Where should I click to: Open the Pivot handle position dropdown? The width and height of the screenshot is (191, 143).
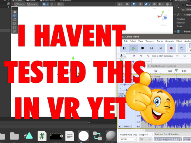click(x=19, y=4)
